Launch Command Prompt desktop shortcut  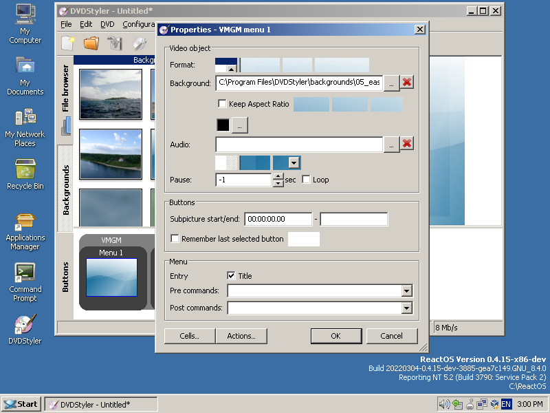pyautogui.click(x=25, y=282)
